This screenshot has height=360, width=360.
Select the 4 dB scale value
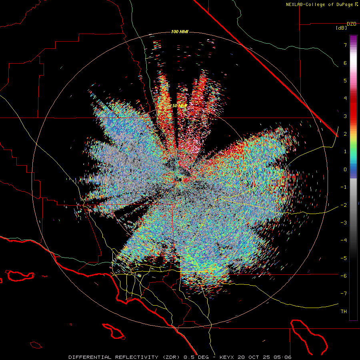coord(345,98)
